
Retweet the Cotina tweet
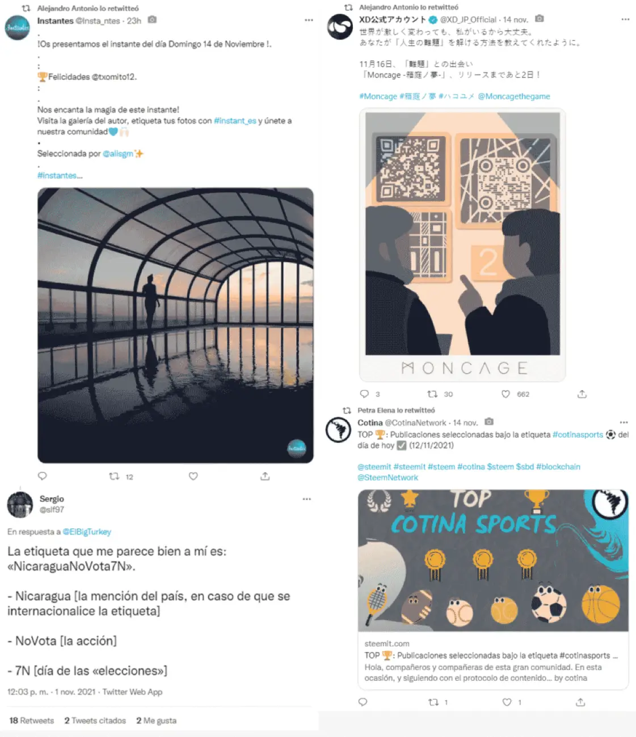[x=433, y=702]
